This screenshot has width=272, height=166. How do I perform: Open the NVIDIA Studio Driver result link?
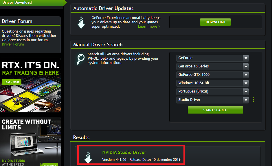click(x=124, y=152)
